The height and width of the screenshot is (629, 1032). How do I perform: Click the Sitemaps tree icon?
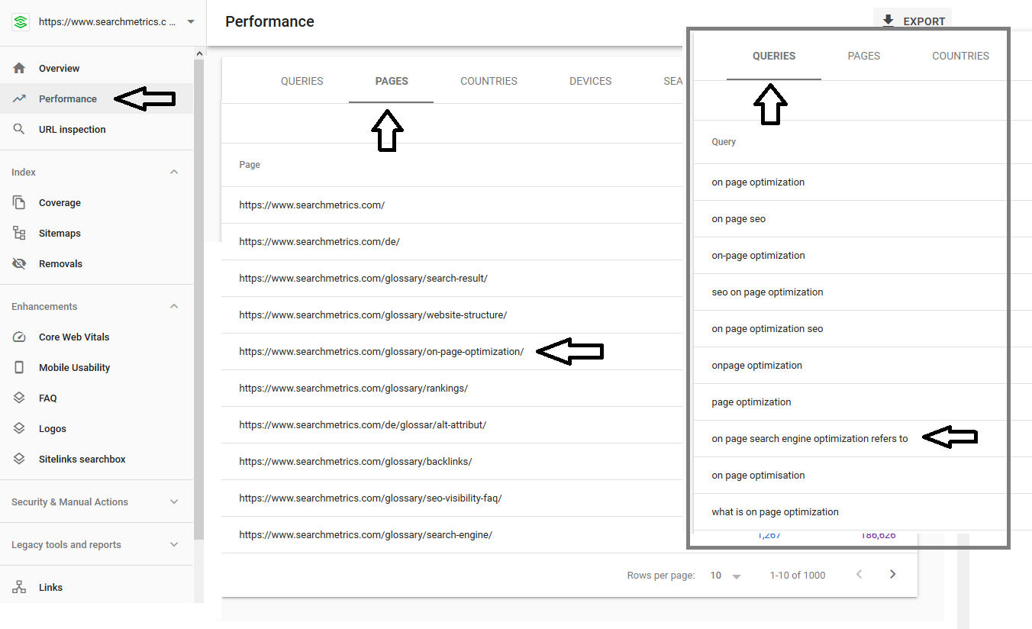coord(20,233)
